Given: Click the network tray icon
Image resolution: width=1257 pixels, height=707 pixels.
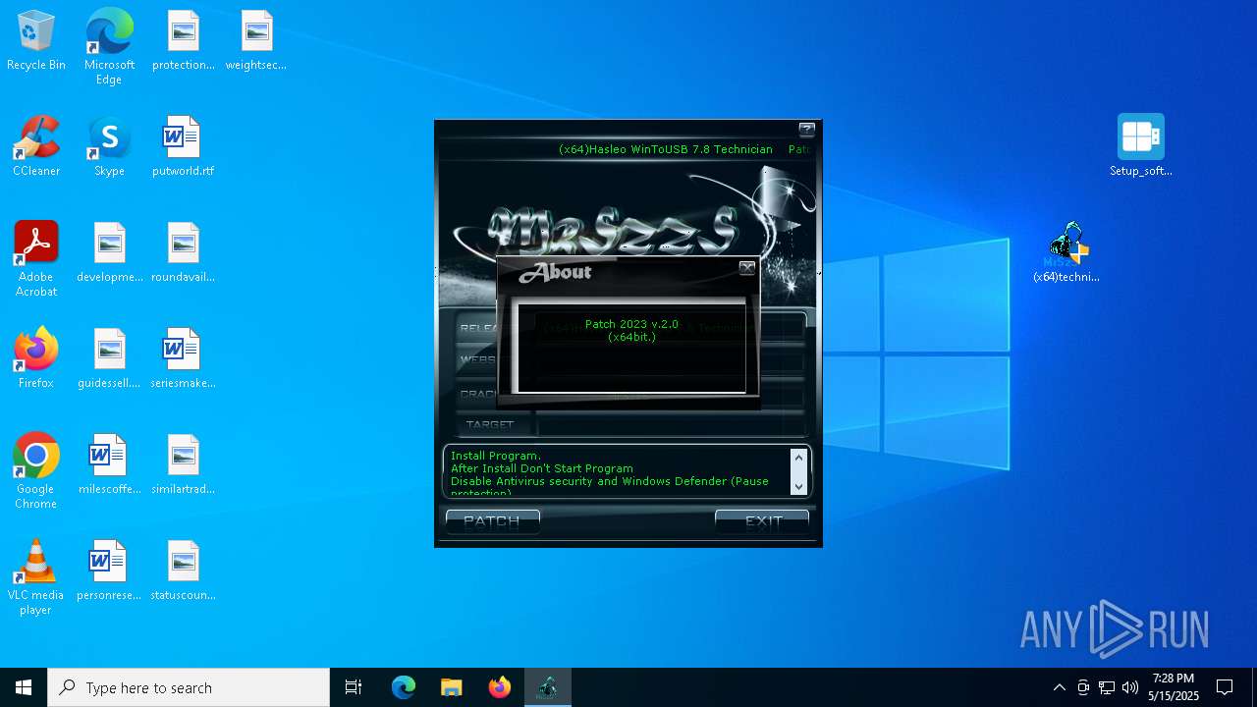Looking at the screenshot, I should coord(1107,687).
